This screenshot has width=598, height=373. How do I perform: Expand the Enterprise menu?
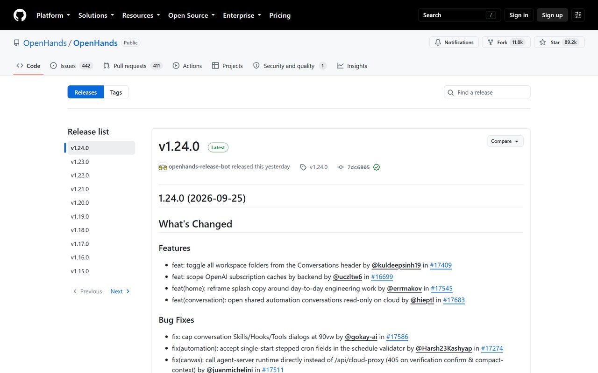coord(242,15)
